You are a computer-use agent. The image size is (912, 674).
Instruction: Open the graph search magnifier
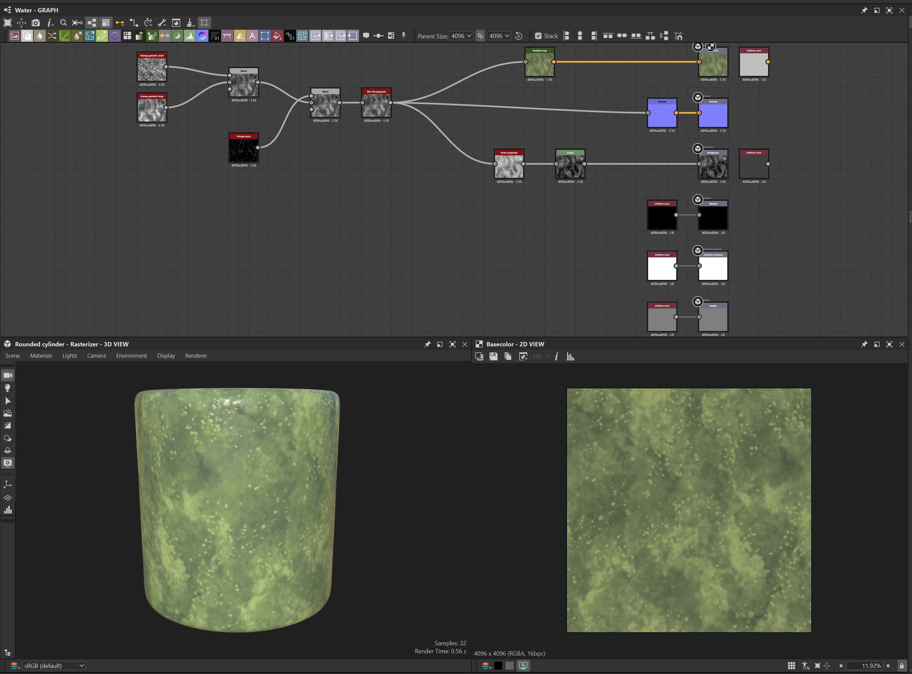[x=63, y=23]
